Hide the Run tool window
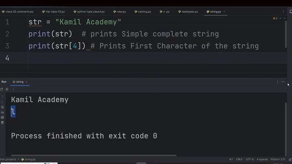Image resolution: width=292 pixels, height=164 pixels. [283, 82]
